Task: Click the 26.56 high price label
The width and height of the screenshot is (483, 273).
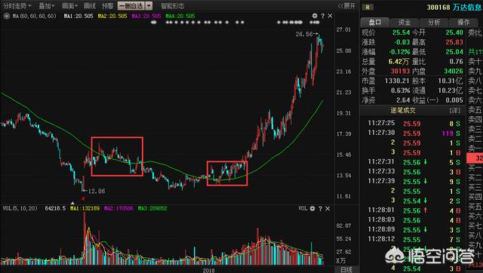Action: pyautogui.click(x=304, y=34)
